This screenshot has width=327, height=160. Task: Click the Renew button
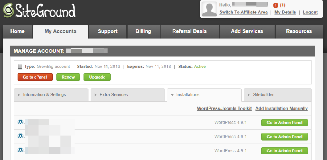tap(68, 77)
